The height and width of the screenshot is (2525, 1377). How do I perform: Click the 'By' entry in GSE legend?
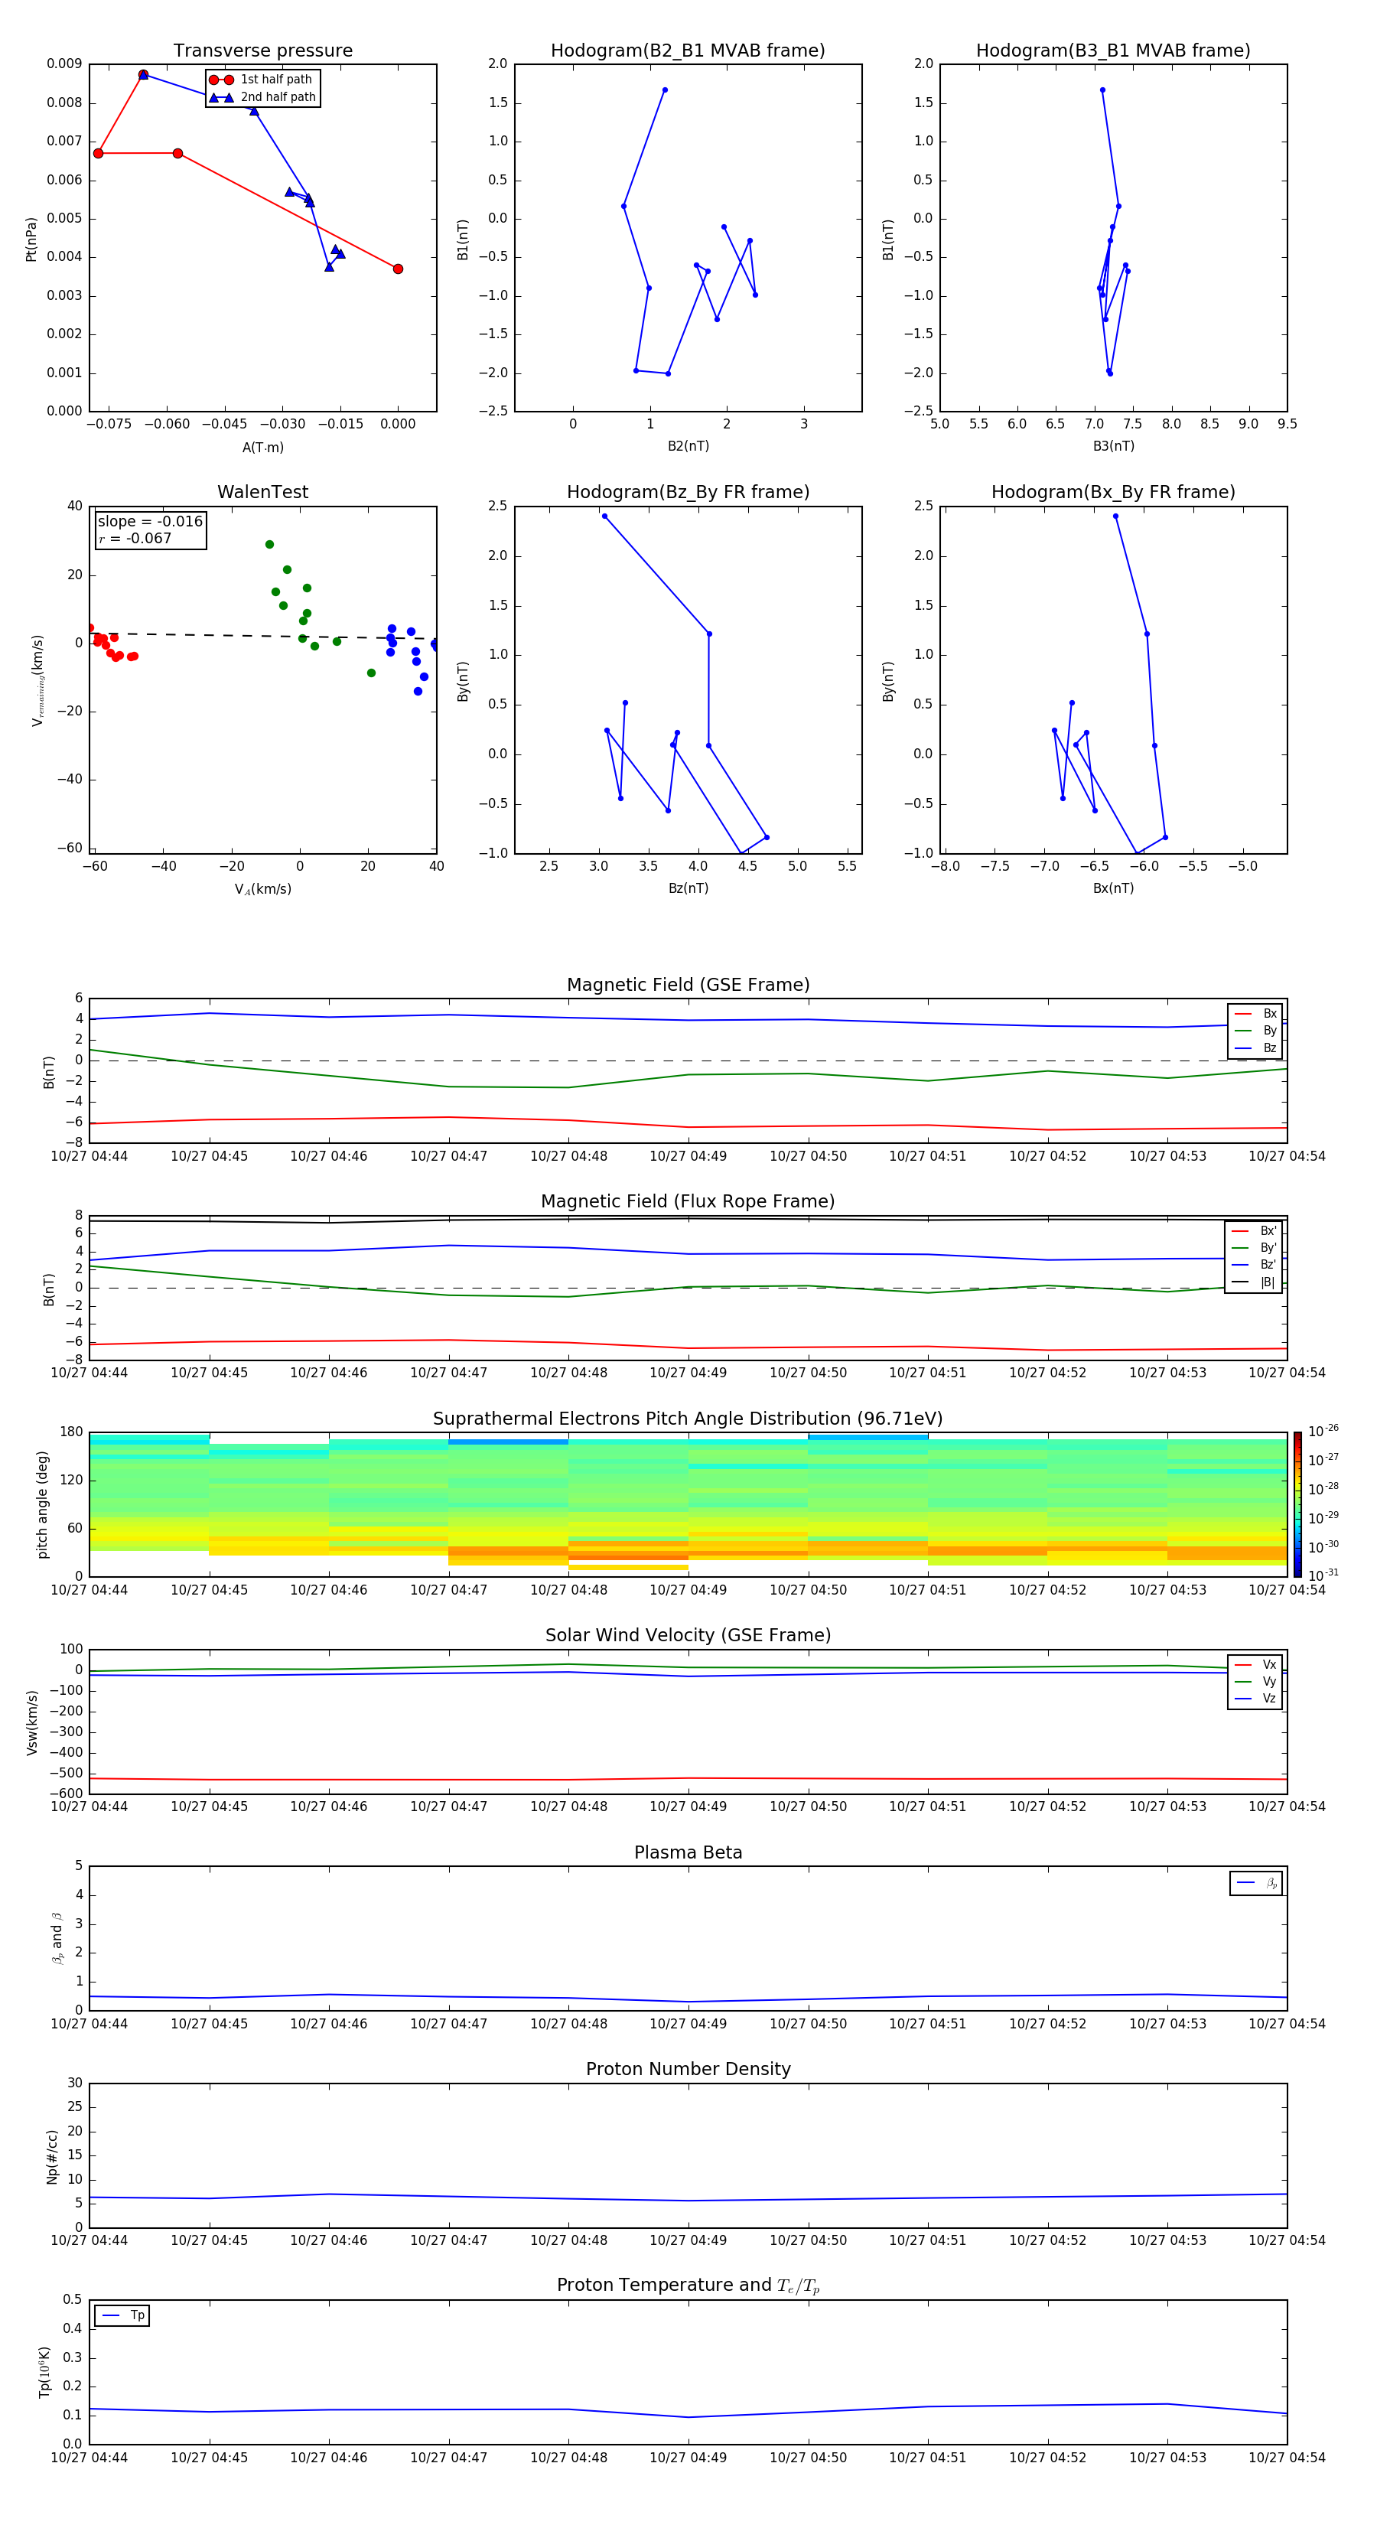click(x=1256, y=1031)
